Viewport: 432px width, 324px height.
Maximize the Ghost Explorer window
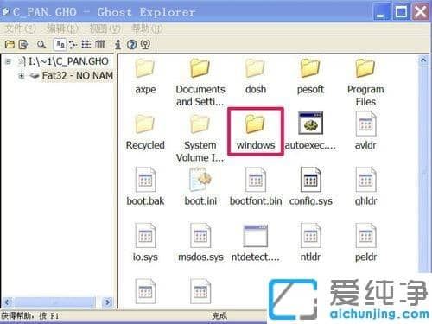tap(401, 12)
